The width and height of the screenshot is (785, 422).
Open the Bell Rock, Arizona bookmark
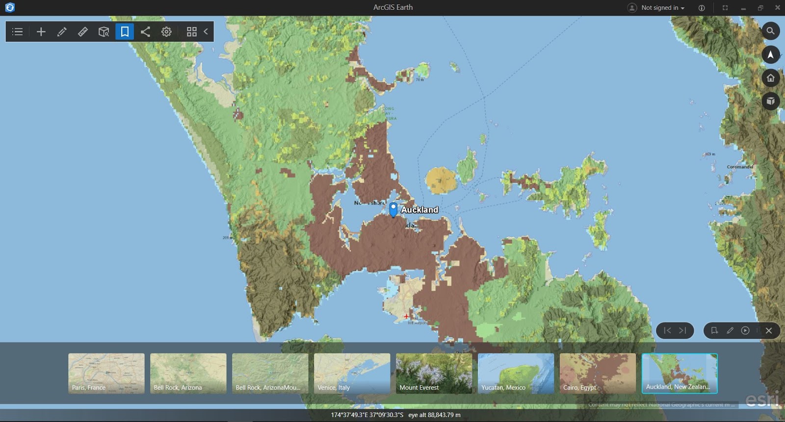tap(188, 373)
